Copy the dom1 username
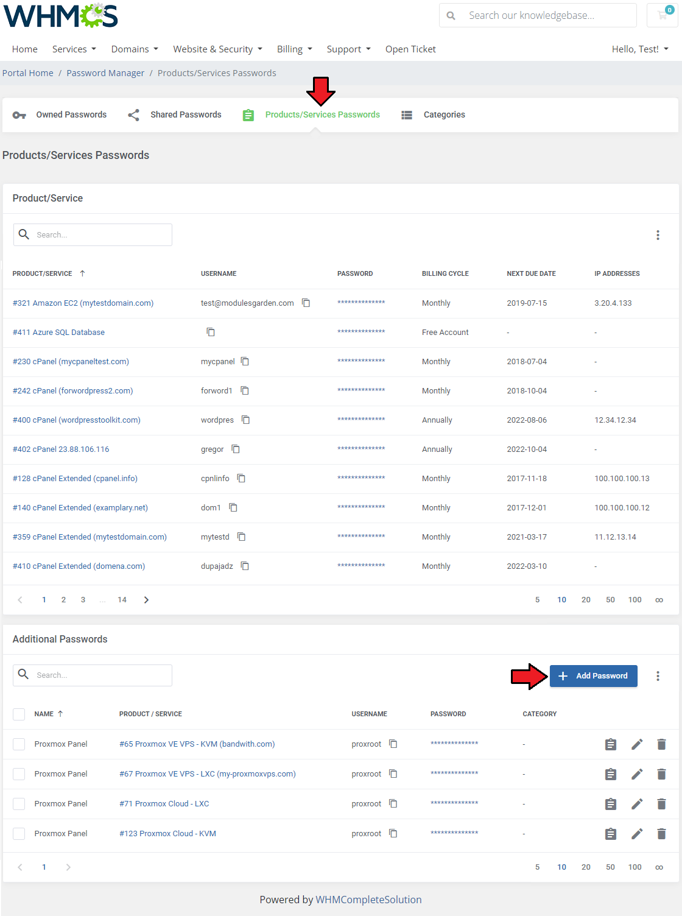The width and height of the screenshot is (682, 916). coord(233,507)
